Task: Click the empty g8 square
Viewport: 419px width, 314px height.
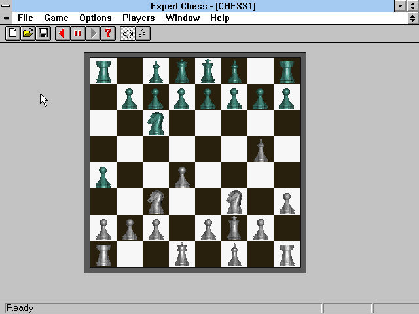Action: pyautogui.click(x=261, y=71)
